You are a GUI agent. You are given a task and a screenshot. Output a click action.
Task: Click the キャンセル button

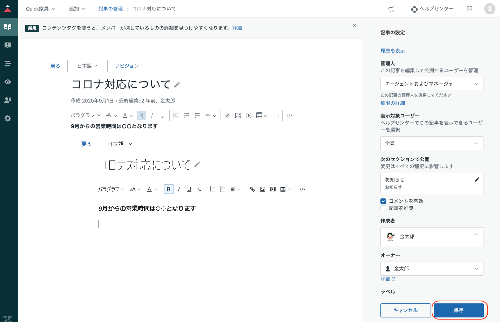point(406,310)
